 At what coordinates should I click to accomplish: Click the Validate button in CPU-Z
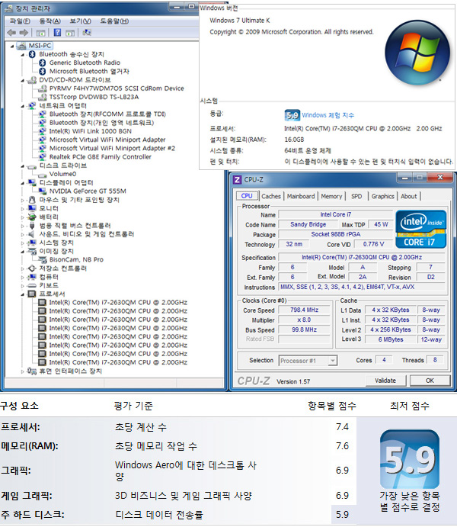385,381
